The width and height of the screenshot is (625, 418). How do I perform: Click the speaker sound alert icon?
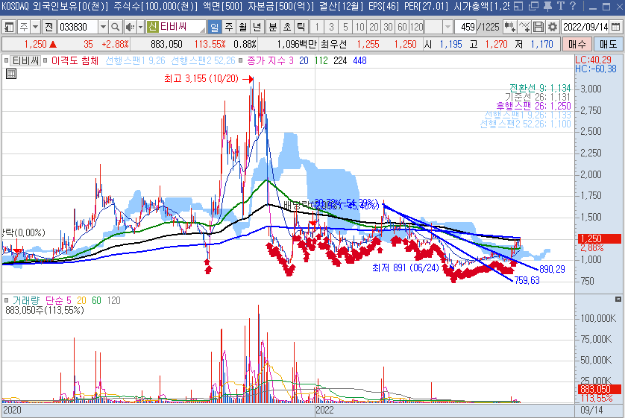[130, 27]
